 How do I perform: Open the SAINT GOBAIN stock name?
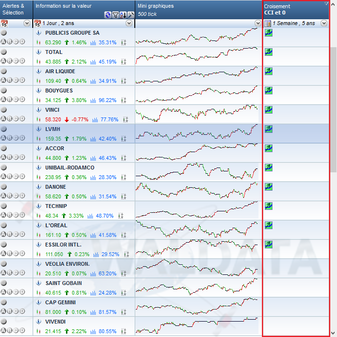coord(64,283)
